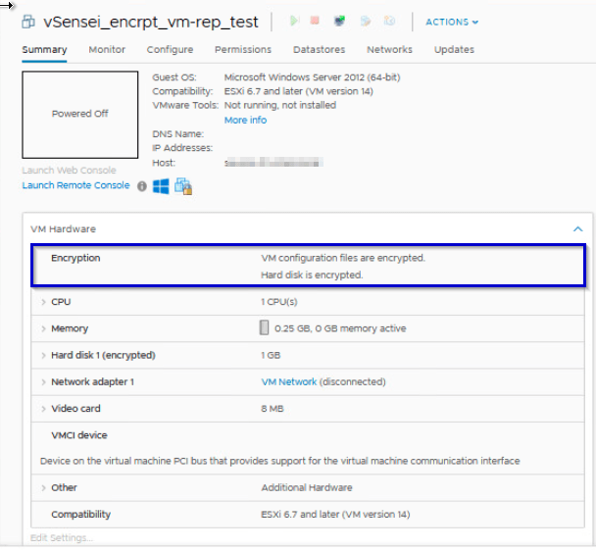The image size is (596, 550).
Task: Click the info icon beside Launch Remote Console
Action: click(142, 186)
